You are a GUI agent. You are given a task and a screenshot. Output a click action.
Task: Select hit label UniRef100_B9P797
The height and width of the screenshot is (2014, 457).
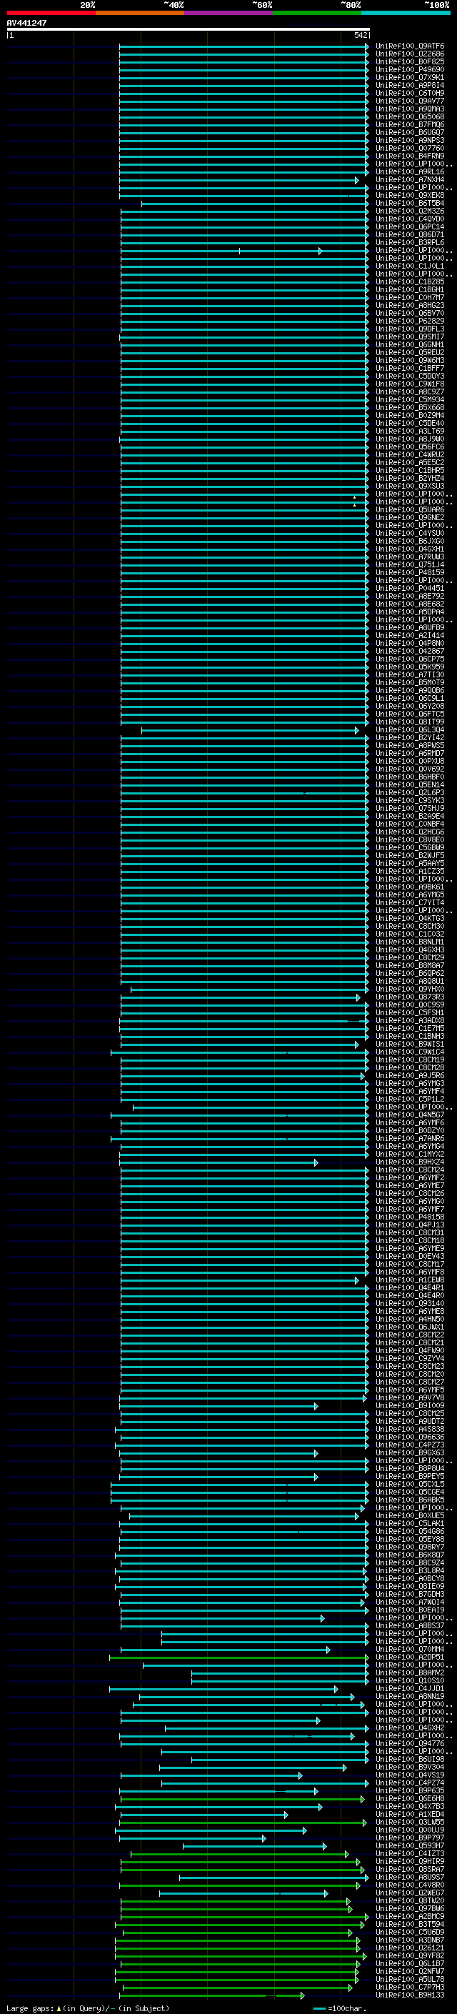(410, 1838)
